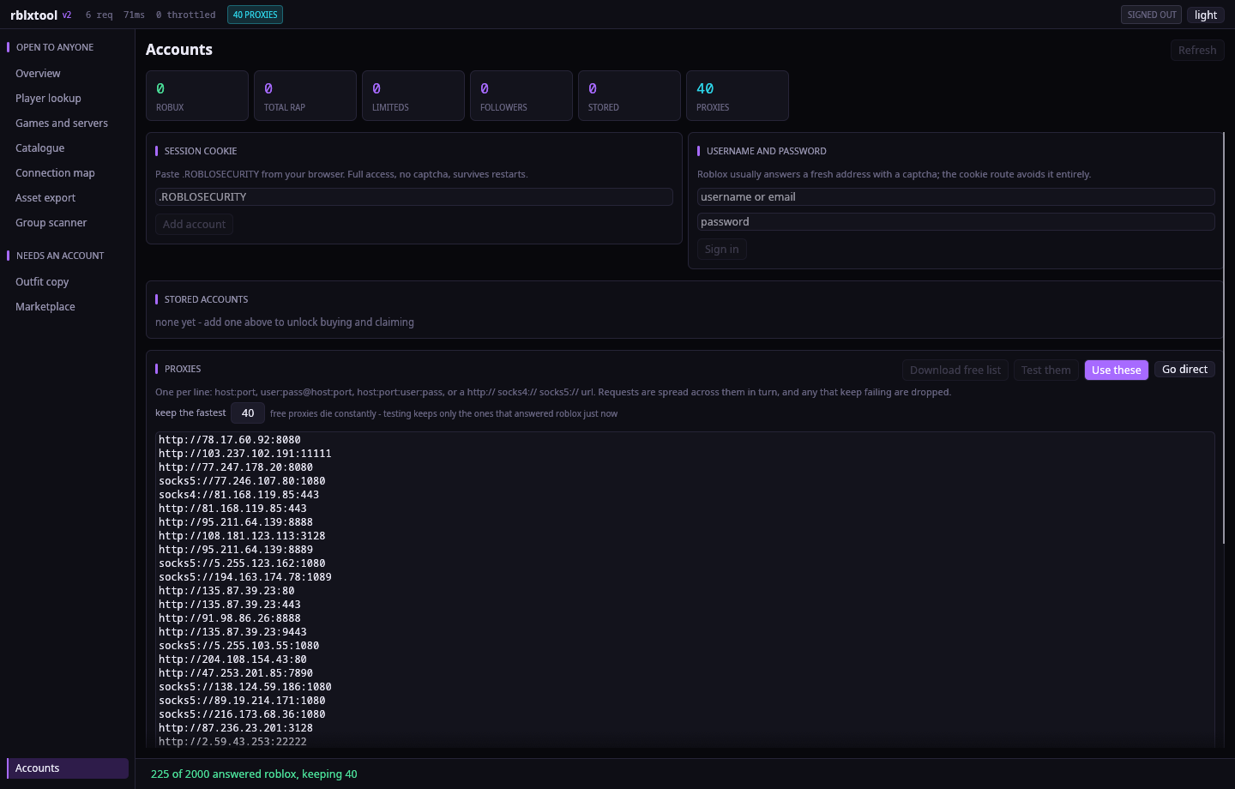Click proxy line socks5://216.173.68.36:1080
This screenshot has height=789, width=1235.
[242, 714]
